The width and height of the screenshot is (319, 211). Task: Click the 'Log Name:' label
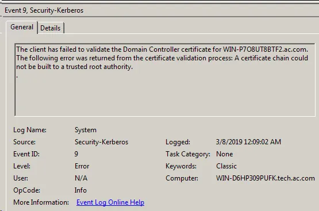point(30,130)
